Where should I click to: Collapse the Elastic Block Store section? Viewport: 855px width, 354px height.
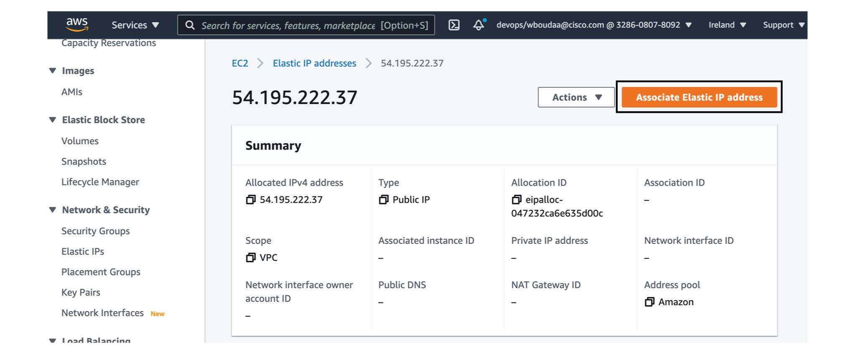(53, 120)
